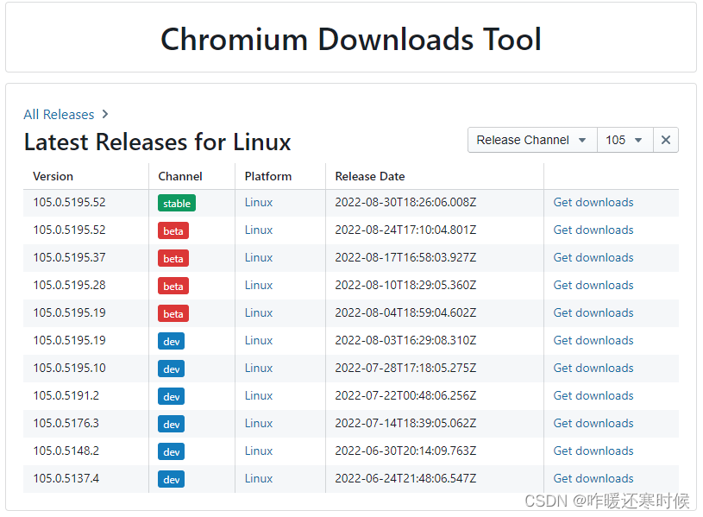Open the Linux link for 105.0.5137.4
Viewport: 703px width, 517px height.
(x=259, y=478)
